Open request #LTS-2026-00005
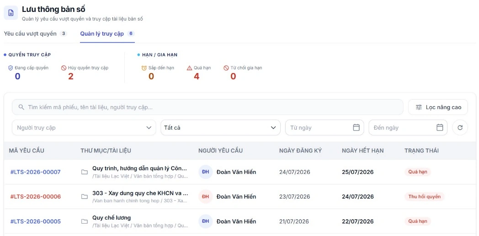The width and height of the screenshot is (479, 236). pos(36,221)
